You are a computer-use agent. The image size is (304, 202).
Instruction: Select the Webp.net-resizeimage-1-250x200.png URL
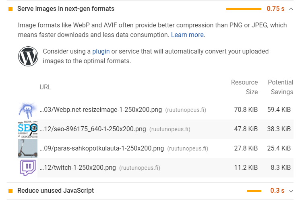pyautogui.click(x=101, y=110)
